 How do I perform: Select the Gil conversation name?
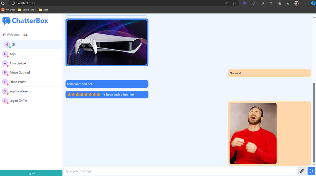coord(13,44)
